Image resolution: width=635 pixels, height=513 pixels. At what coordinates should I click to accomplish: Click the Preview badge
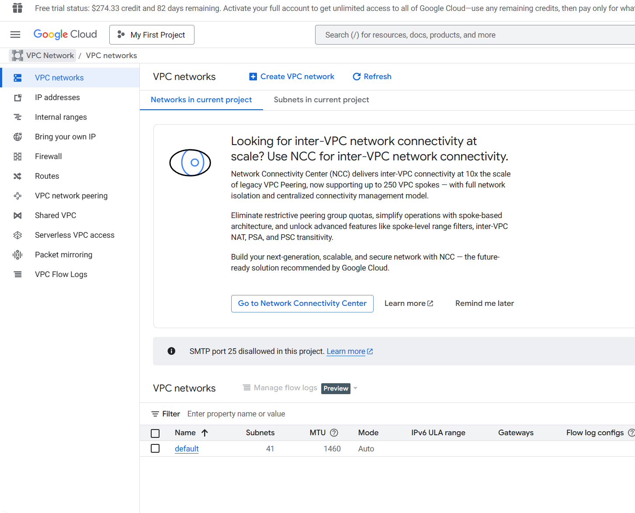[x=336, y=388]
